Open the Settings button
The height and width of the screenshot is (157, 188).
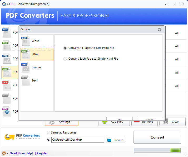tap(62, 123)
